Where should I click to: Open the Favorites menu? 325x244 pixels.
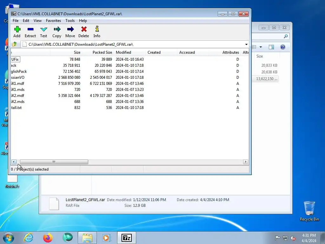53,21
